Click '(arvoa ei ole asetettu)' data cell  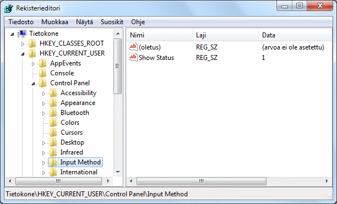293,47
